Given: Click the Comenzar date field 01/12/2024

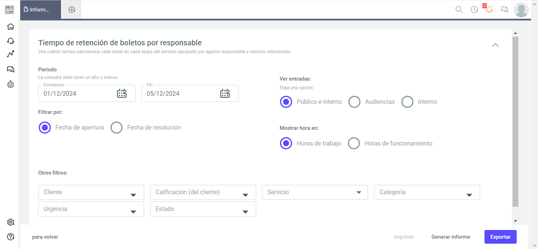Looking at the screenshot, I should click(x=87, y=93).
